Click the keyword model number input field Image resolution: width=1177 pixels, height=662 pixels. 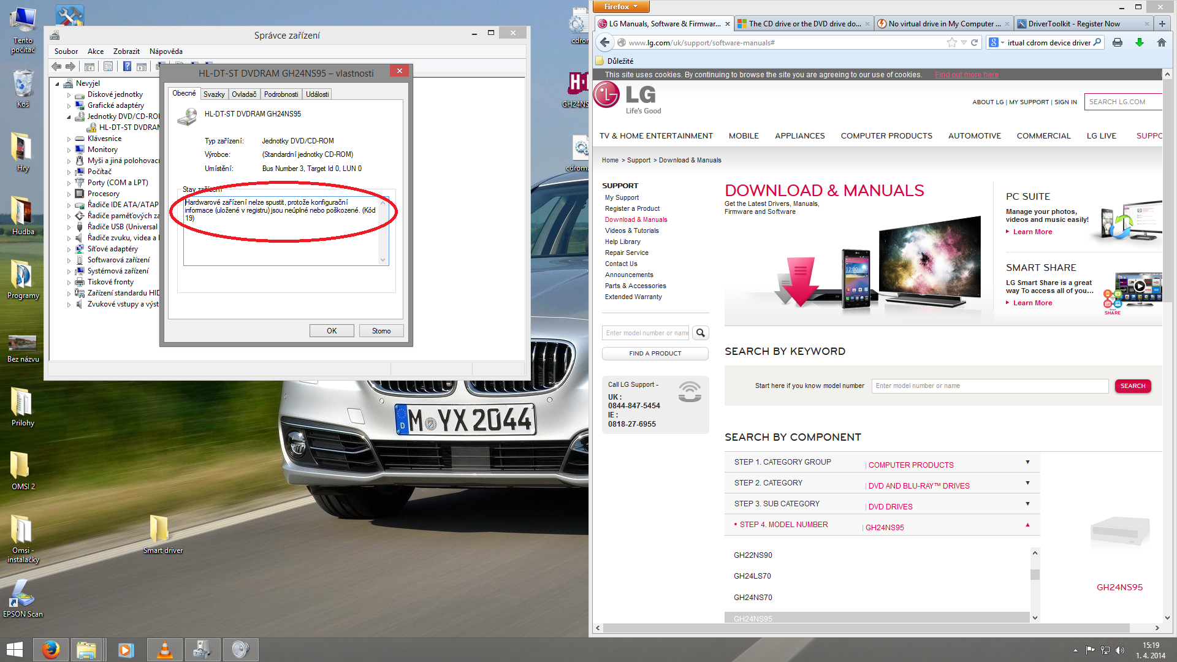tap(990, 386)
